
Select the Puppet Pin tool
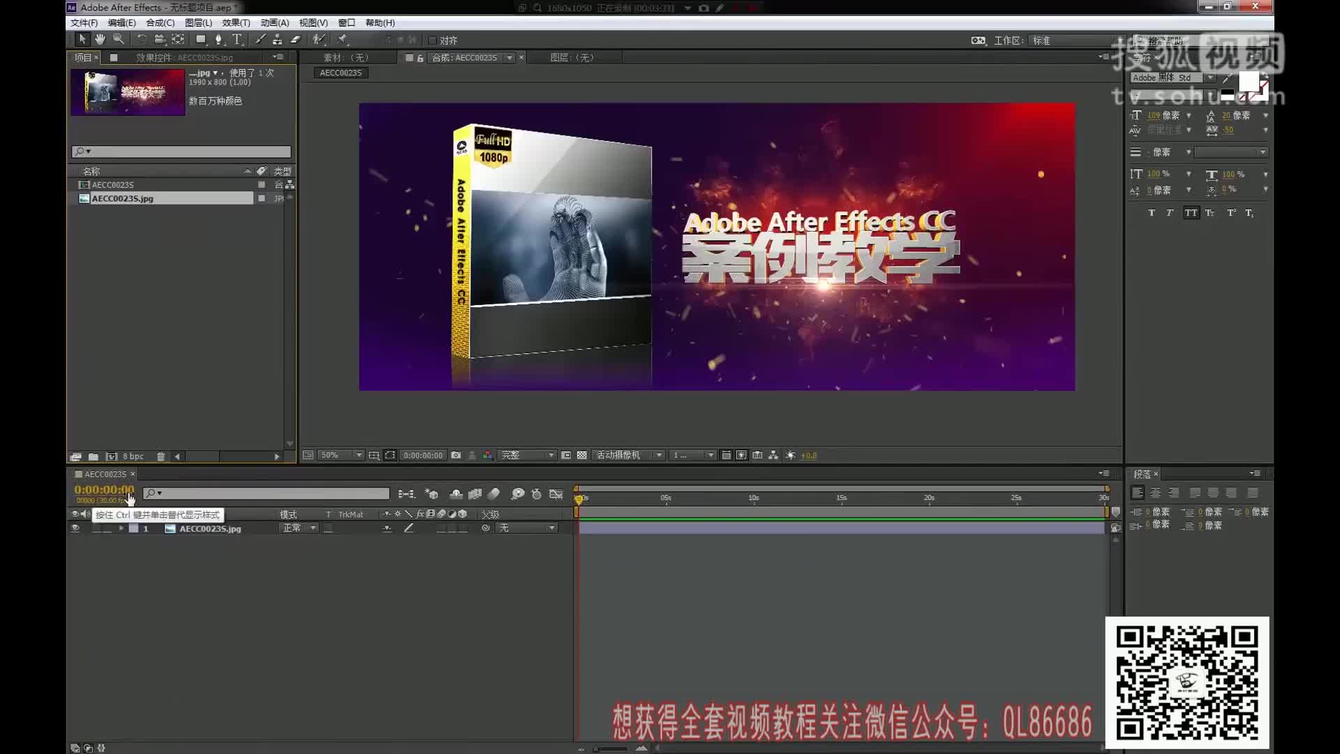tap(342, 40)
